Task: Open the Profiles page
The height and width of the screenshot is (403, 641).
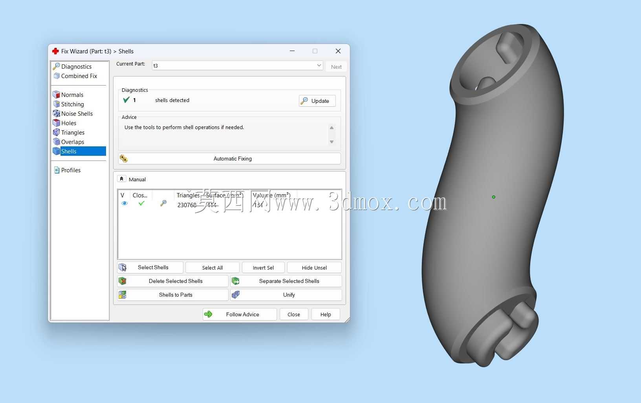Action: 71,170
